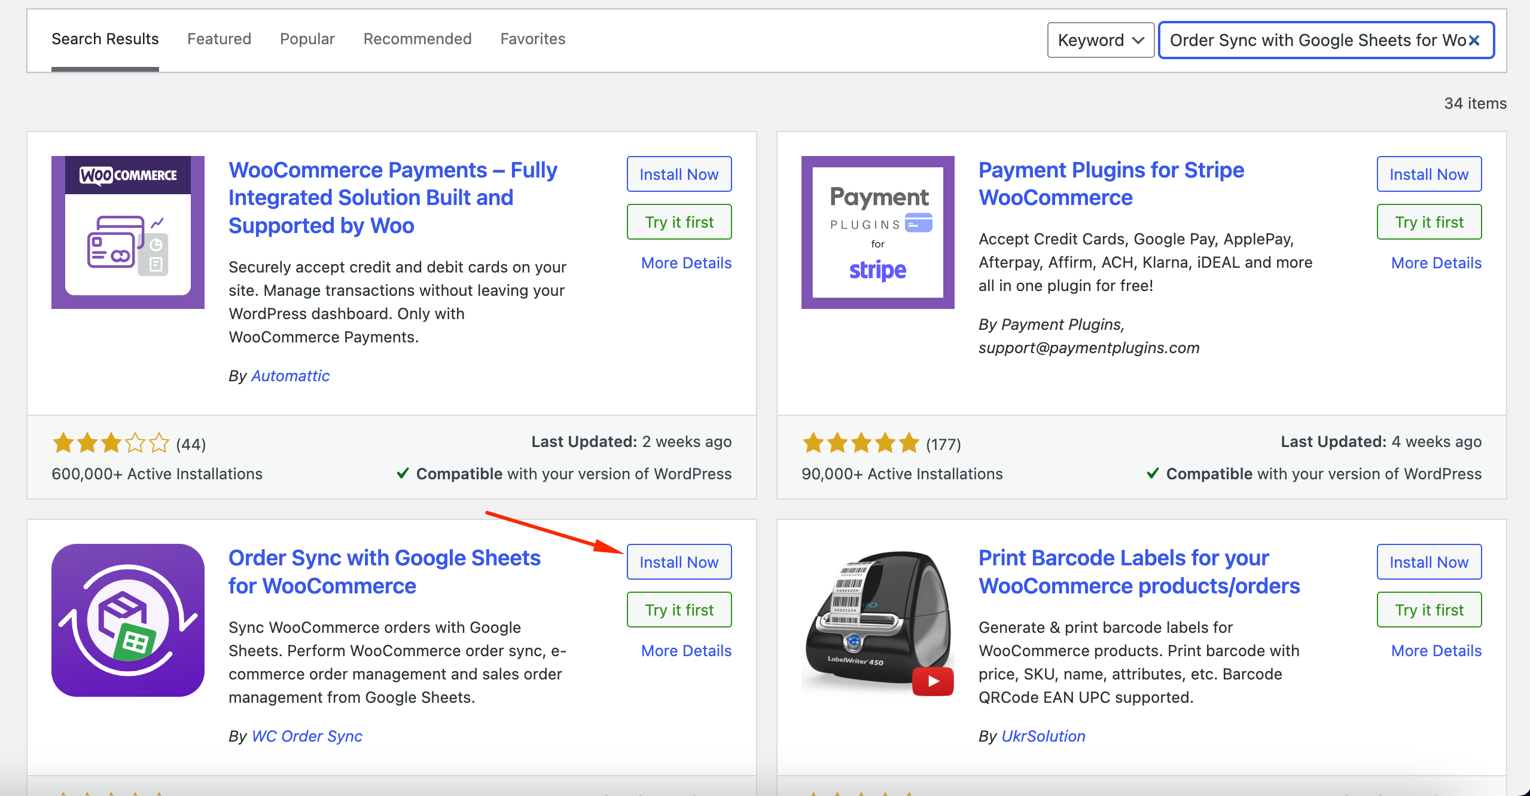This screenshot has width=1530, height=796.
Task: Click the barcode label printer thumbnail
Action: [x=878, y=620]
